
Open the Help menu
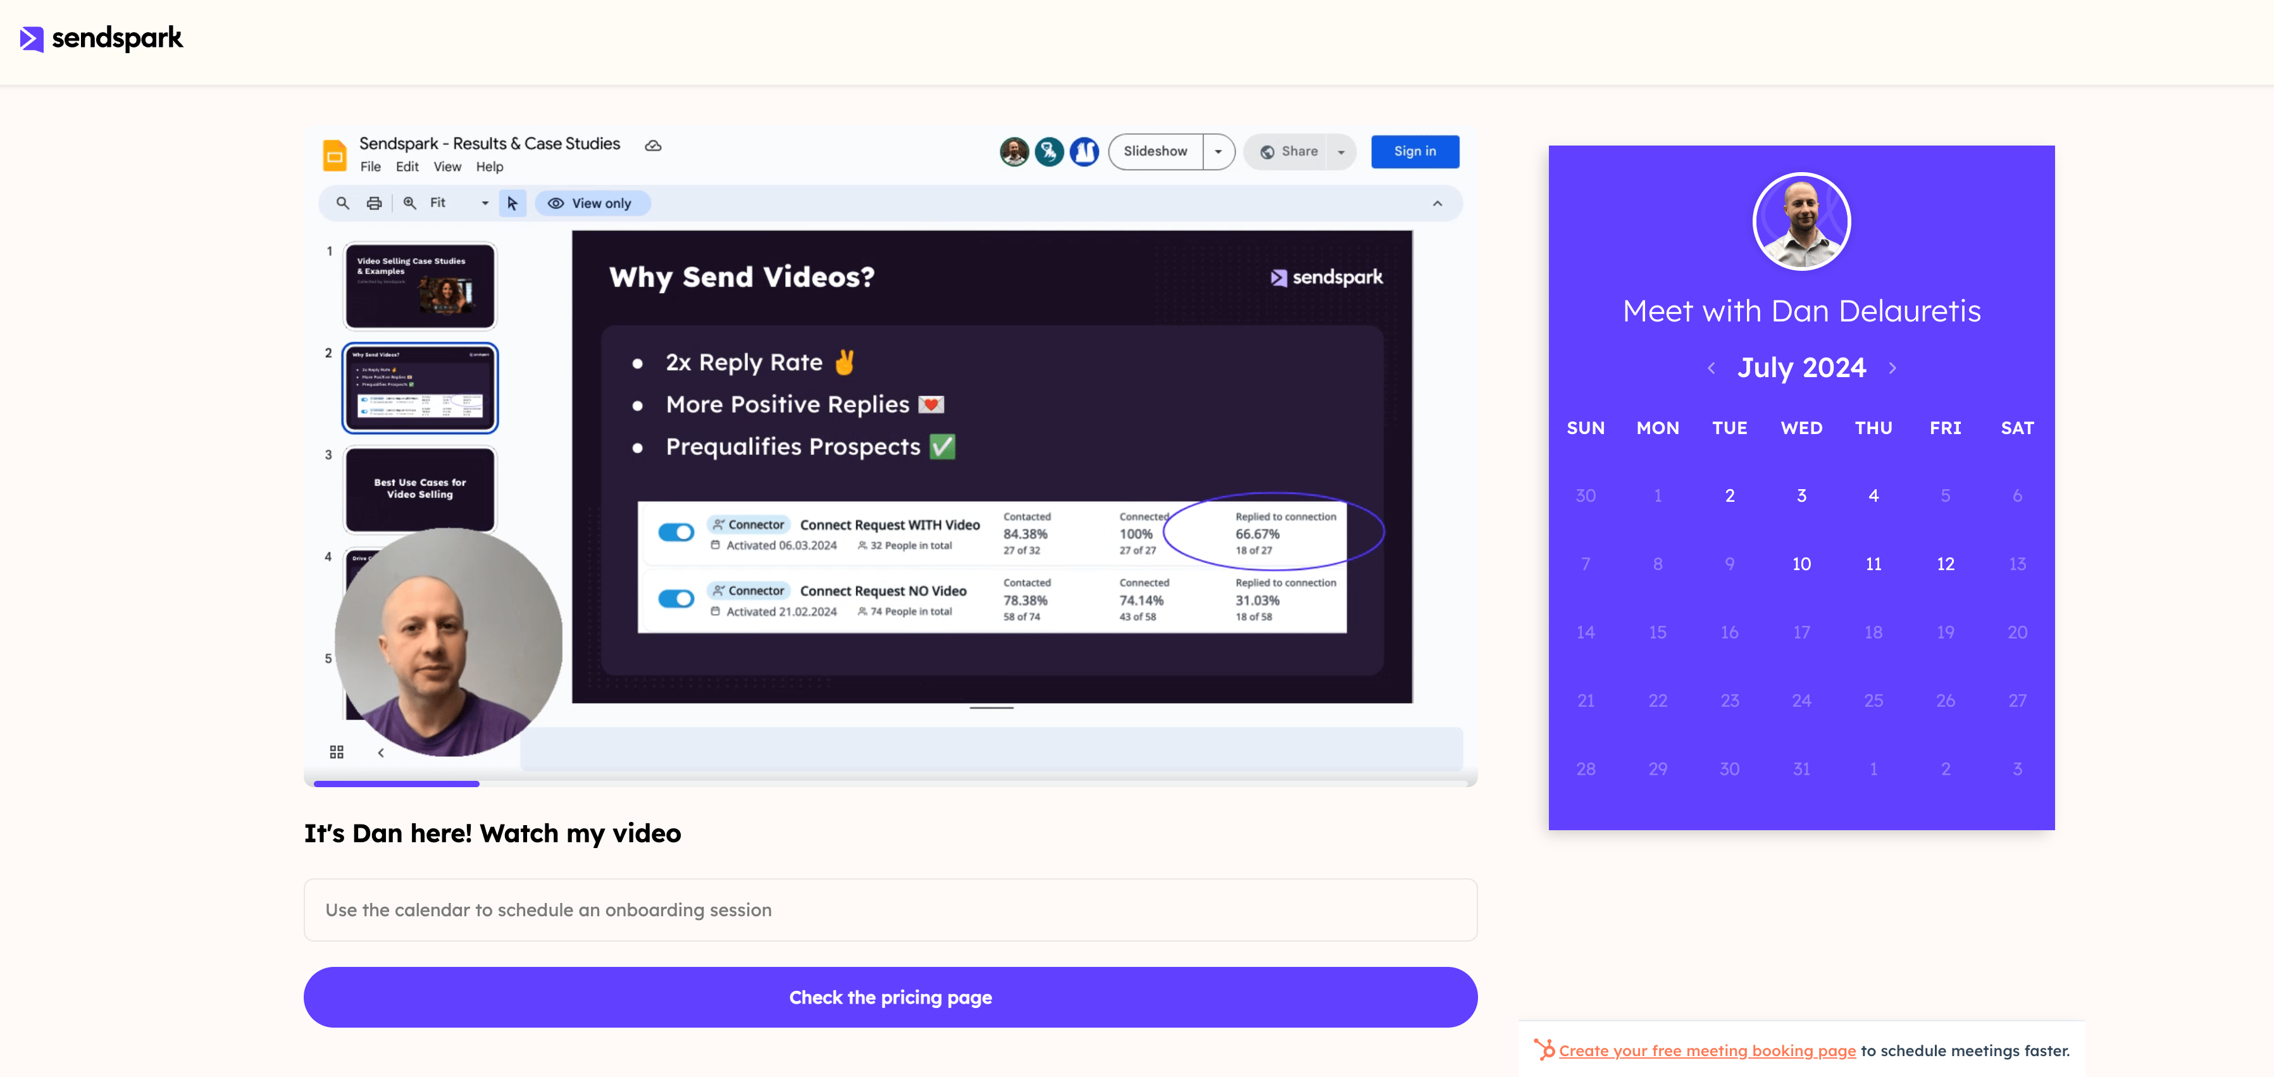click(x=489, y=167)
